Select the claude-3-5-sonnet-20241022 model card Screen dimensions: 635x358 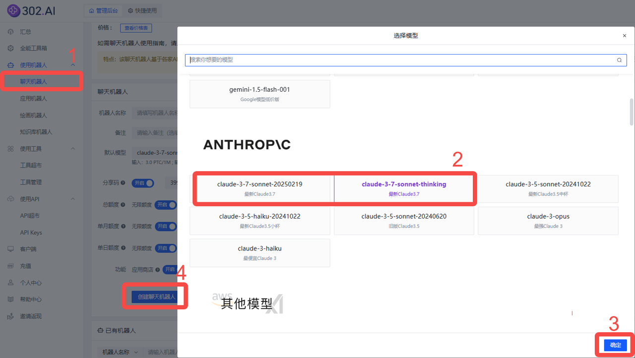(548, 188)
